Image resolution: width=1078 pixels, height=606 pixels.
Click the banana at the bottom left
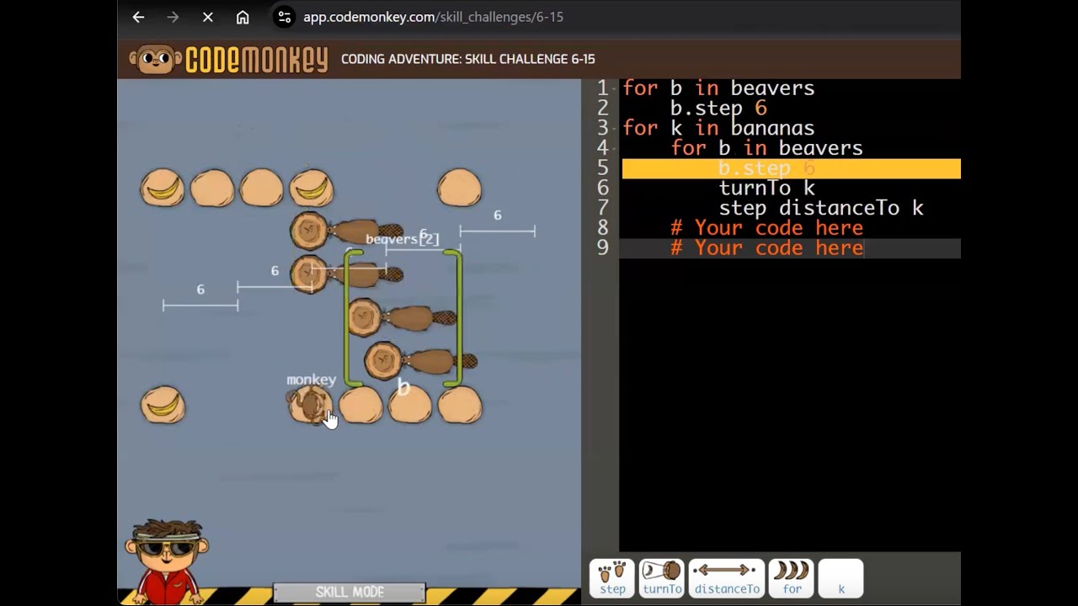[163, 406]
